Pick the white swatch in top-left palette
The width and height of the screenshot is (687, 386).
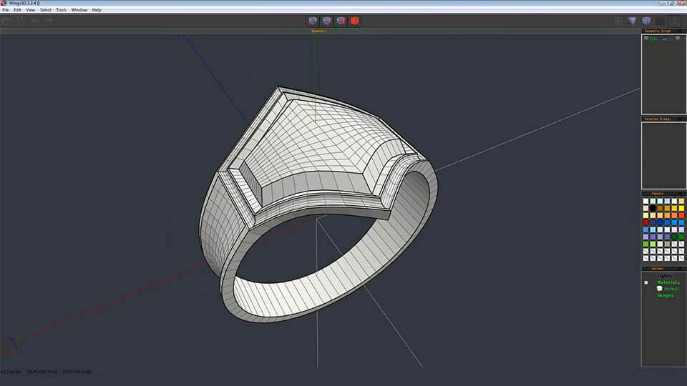tap(645, 201)
